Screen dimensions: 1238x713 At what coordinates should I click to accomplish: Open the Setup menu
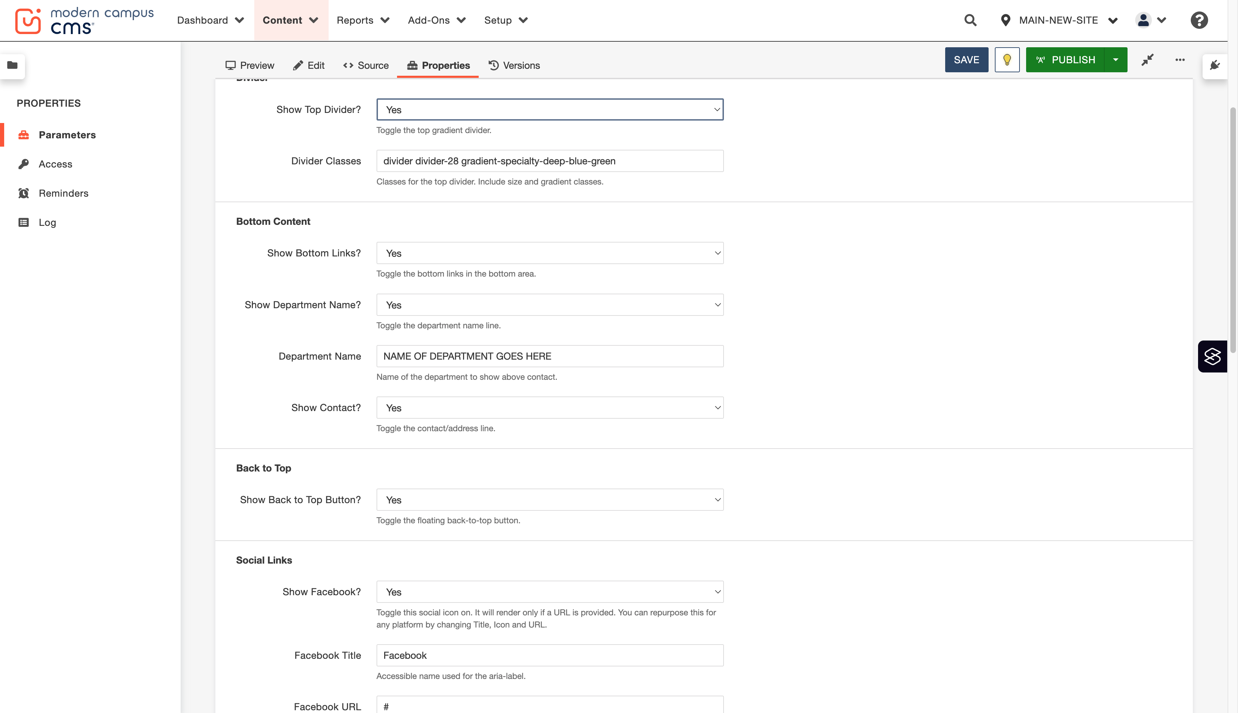[x=506, y=20]
